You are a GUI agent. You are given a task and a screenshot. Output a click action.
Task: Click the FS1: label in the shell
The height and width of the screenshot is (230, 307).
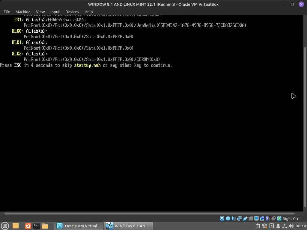point(19,19)
